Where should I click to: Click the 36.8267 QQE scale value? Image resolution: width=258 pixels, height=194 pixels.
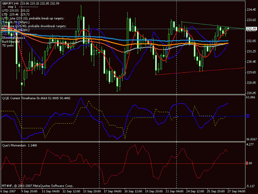[x=251, y=139]
